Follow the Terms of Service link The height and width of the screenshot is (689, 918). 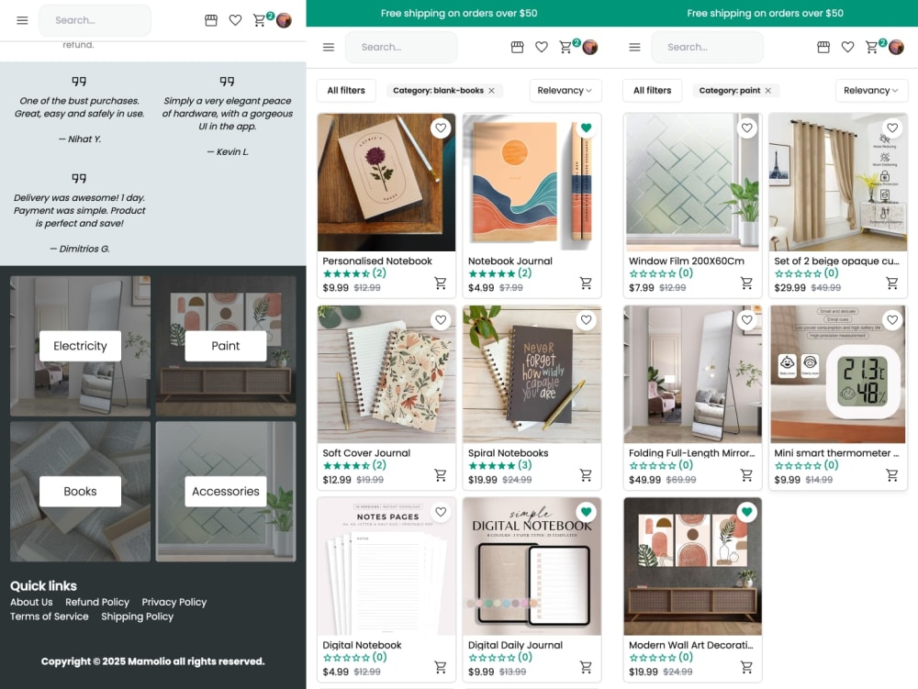click(50, 617)
